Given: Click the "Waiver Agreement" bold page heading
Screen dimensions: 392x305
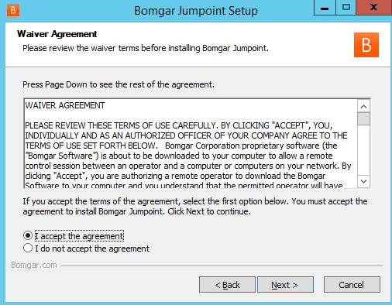Looking at the screenshot, I should [x=57, y=34].
